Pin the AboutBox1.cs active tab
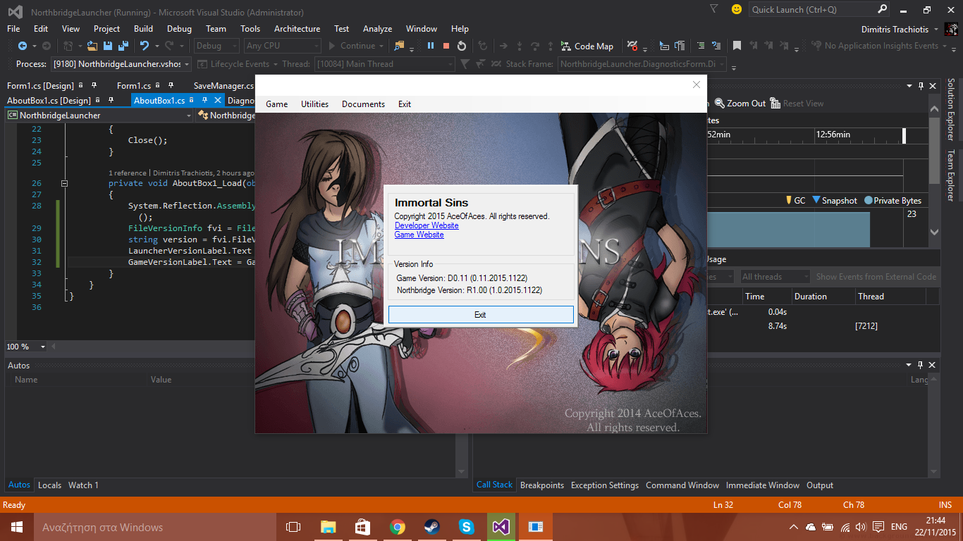This screenshot has height=541, width=963. [204, 101]
